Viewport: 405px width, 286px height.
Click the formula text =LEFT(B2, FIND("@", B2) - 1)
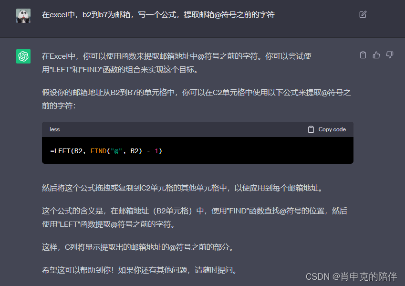(x=106, y=151)
